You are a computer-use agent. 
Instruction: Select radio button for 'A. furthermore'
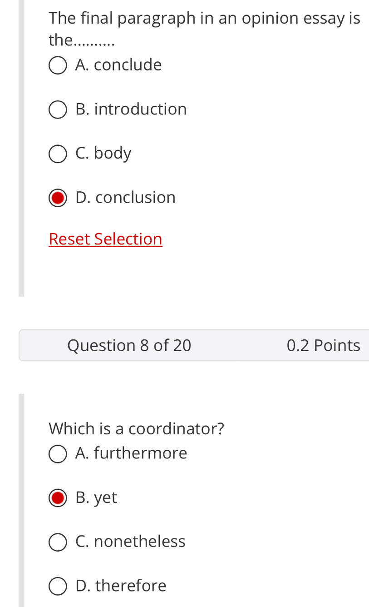pos(58,454)
